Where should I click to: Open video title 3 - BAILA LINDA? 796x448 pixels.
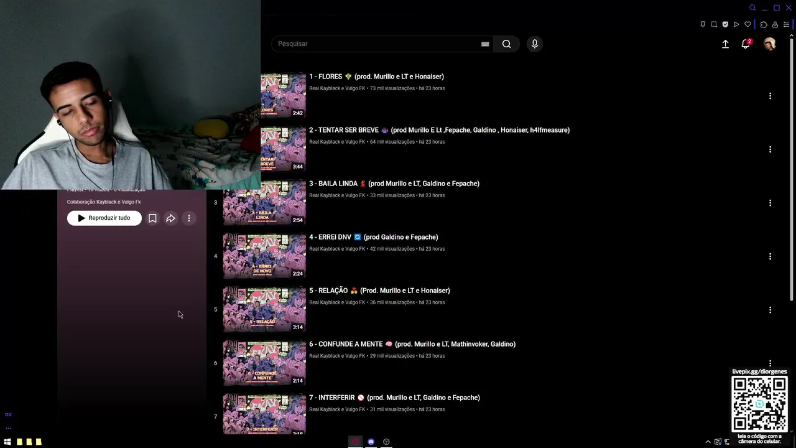coord(394,184)
